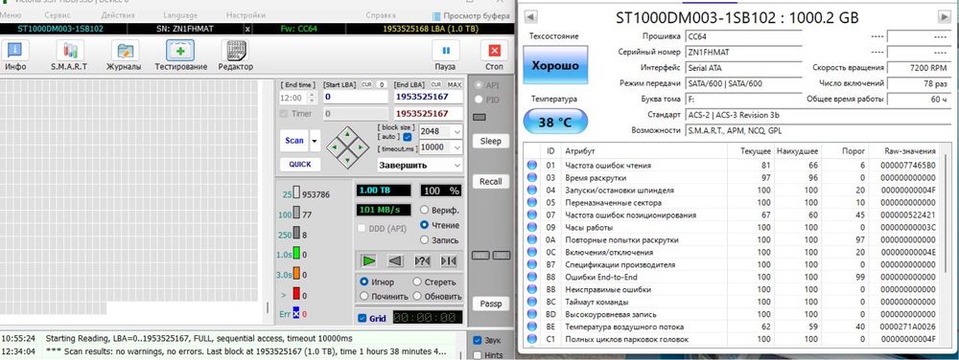Click status dot for 05 Переназначенные сектора
Image resolution: width=959 pixels, height=360 pixels.
pos(532,202)
